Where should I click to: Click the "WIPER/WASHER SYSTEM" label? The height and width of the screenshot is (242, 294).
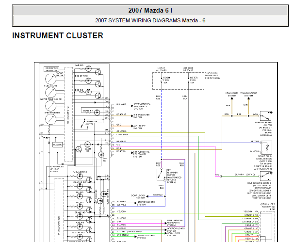tap(141, 116)
